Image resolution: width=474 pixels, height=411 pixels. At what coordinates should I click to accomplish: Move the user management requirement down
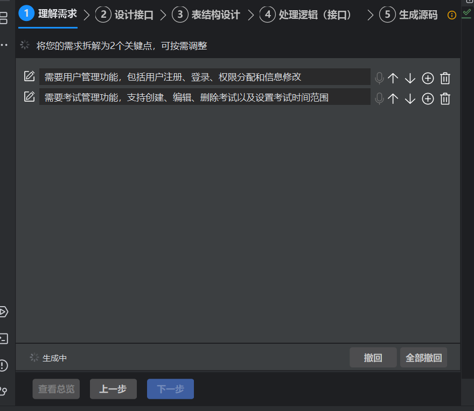coord(410,78)
